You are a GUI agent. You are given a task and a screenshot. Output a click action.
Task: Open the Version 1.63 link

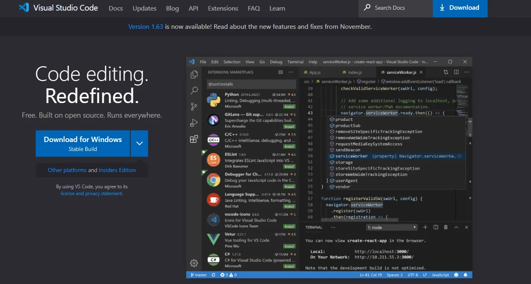coord(146,27)
